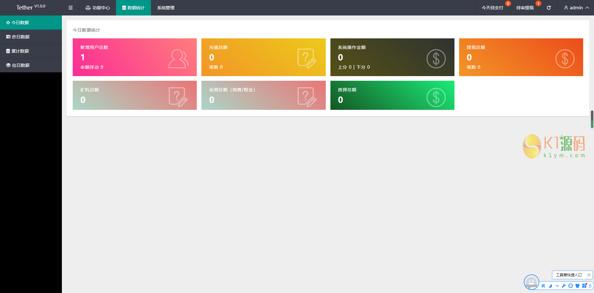This screenshot has width=594, height=293.
Task: Click the 充值总额 card label
Action: click(x=218, y=47)
